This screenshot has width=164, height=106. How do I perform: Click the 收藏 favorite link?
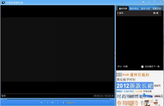tap(125, 66)
